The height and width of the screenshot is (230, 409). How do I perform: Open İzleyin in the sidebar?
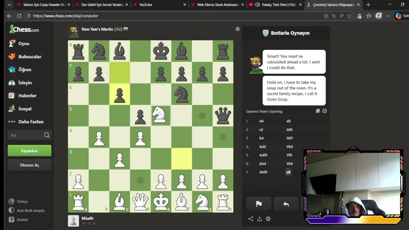point(20,83)
